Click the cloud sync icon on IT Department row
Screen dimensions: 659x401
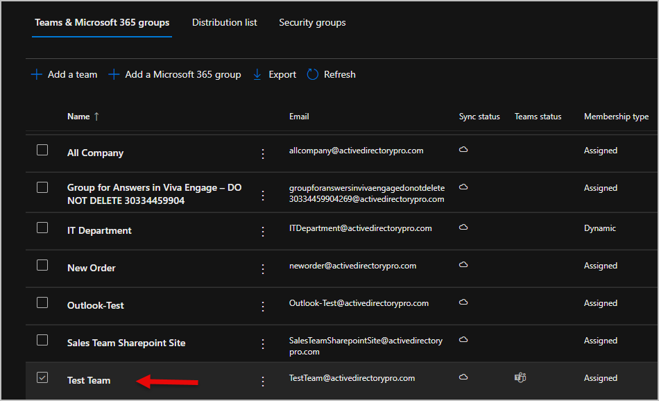(463, 226)
